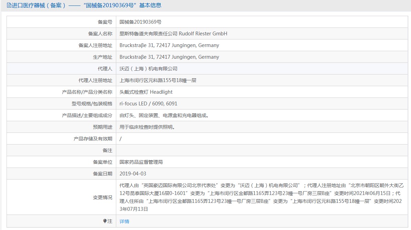
Task: Click the 产品描述/主要组成成分 label
Action: 87,115
